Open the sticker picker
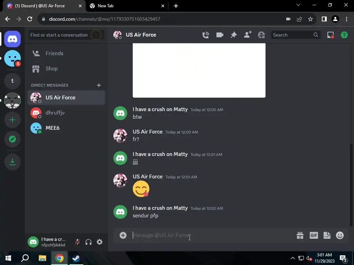This screenshot has height=265, width=354. (327, 235)
